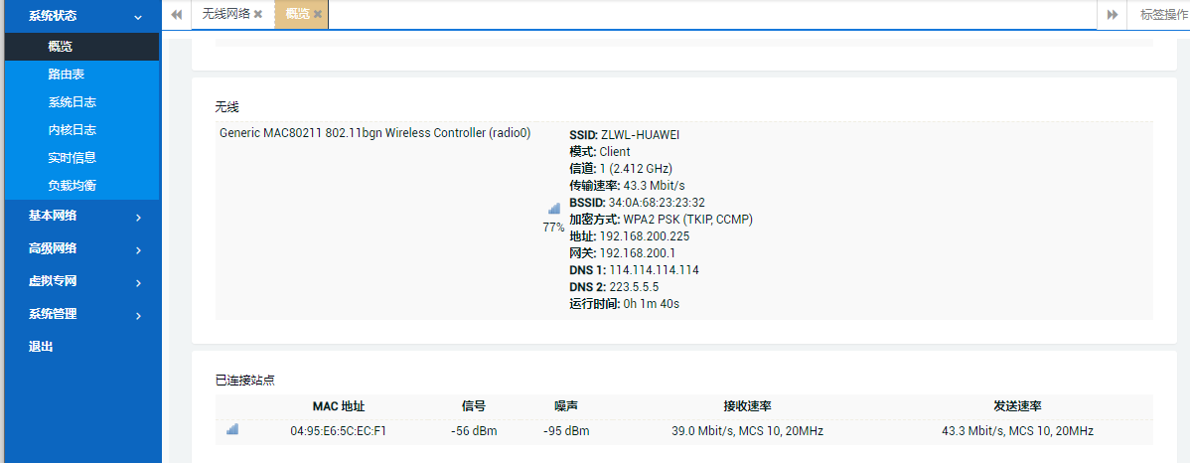Click the signal icon beside MAC 04:95:E6:5C:EC:F1

tap(232, 429)
